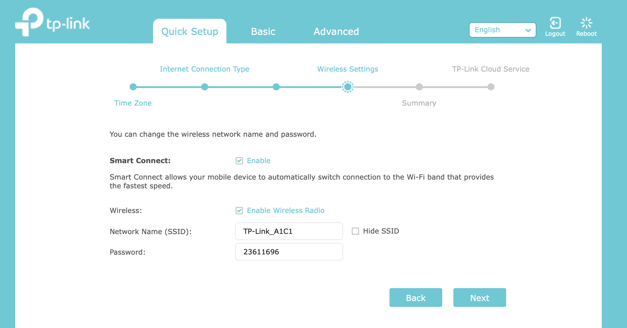627x328 pixels.
Task: Click the Password input field
Action: pos(289,252)
